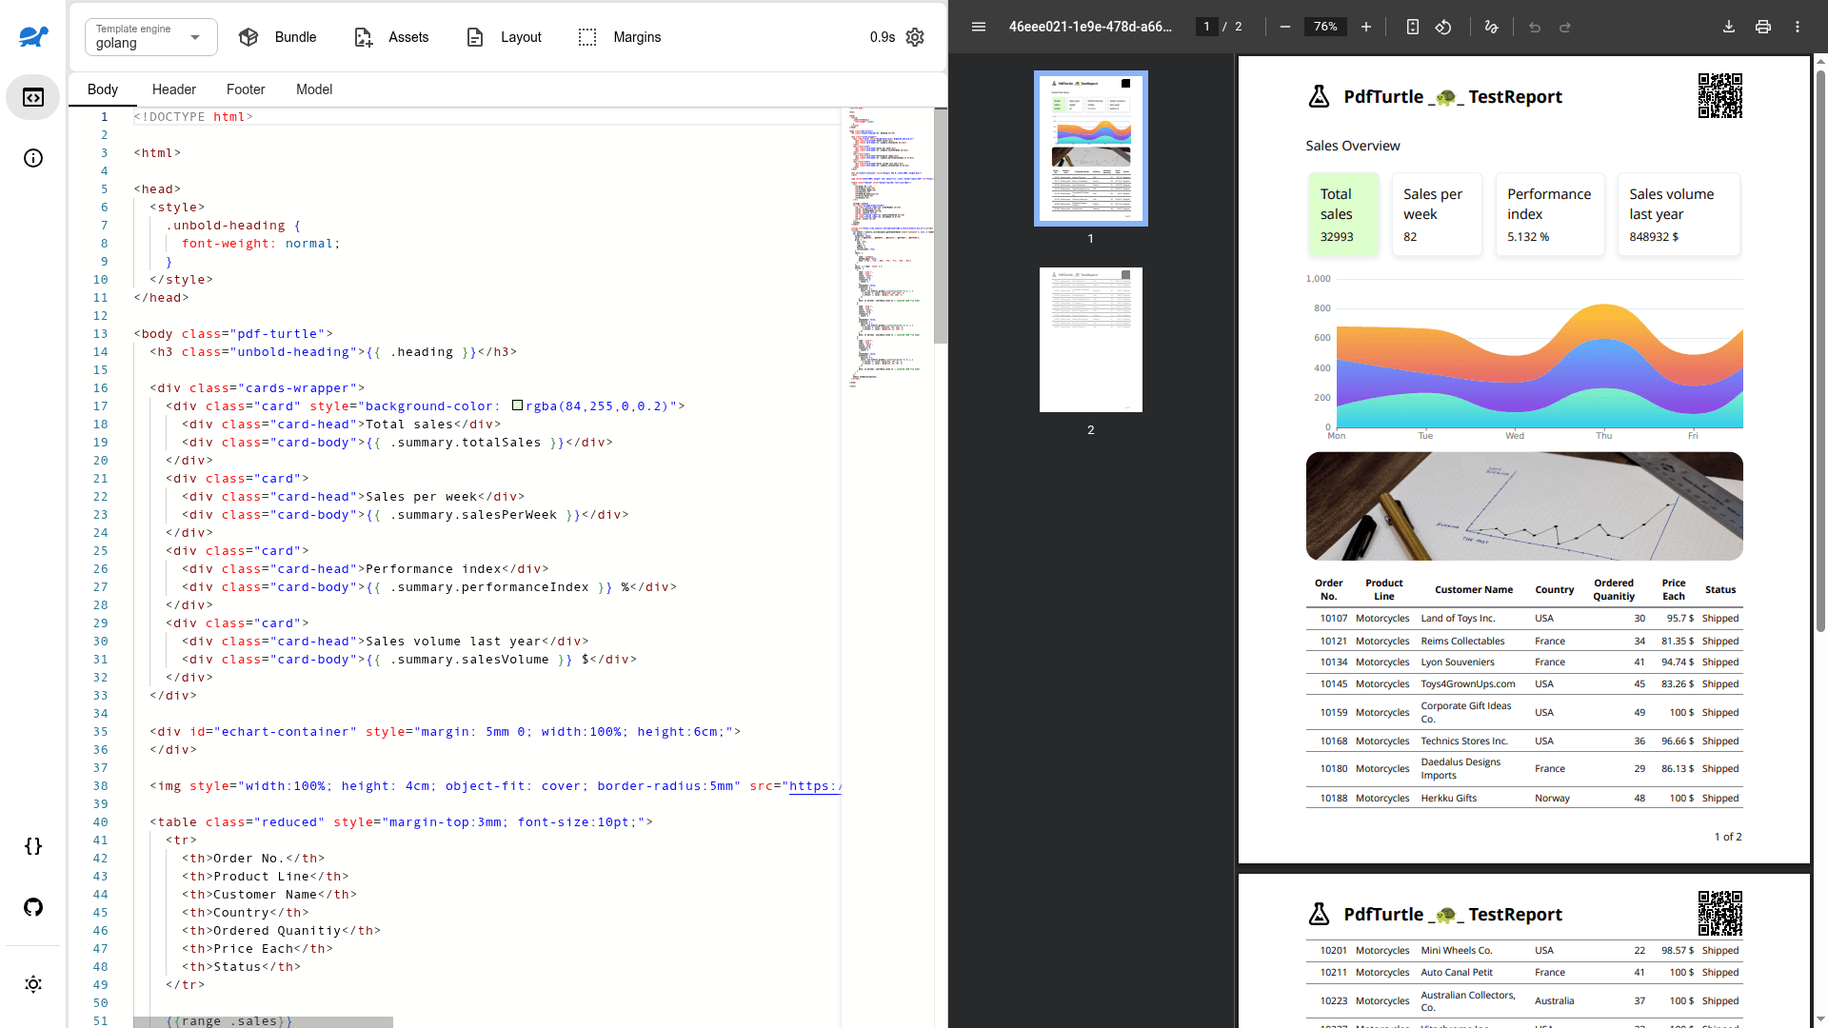The width and height of the screenshot is (1828, 1028).
Task: Open the curly braces sidebar icon
Action: (33, 846)
